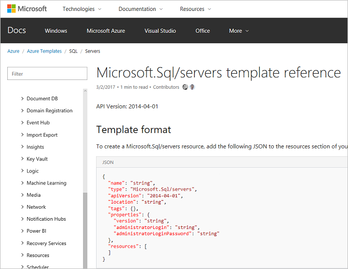Image resolution: width=348 pixels, height=269 pixels.
Task: Click the Microsoft logo
Action: pos(26,9)
